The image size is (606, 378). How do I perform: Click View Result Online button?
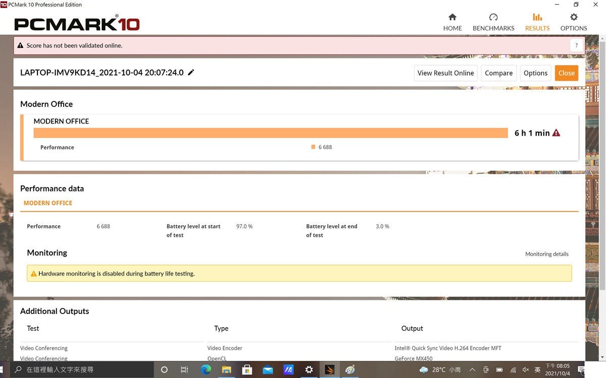[445, 73]
